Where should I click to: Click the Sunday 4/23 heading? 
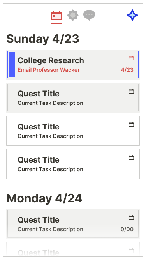click(43, 39)
